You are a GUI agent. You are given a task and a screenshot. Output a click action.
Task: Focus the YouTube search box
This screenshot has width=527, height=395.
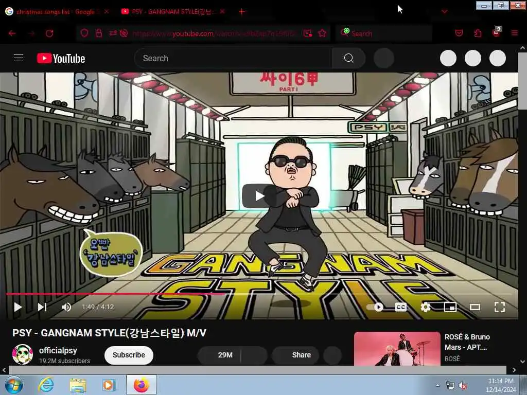[x=234, y=58]
